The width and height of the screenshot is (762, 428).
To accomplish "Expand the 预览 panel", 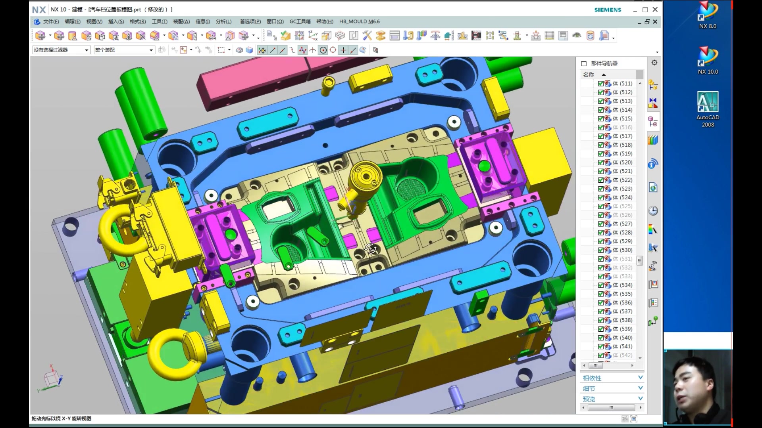I will tap(612, 399).
